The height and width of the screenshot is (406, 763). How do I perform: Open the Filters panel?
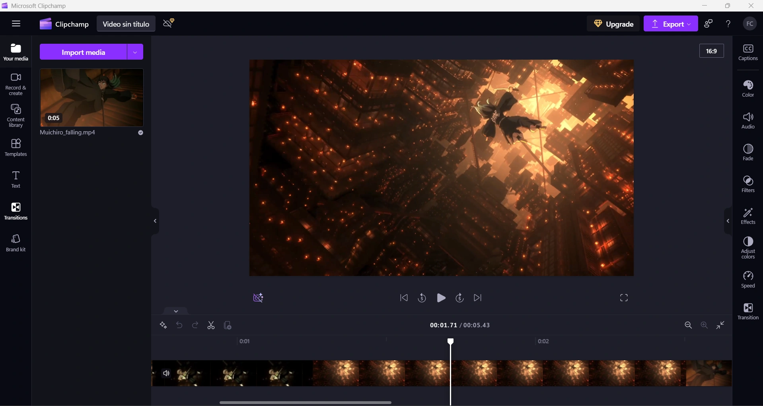[748, 184]
